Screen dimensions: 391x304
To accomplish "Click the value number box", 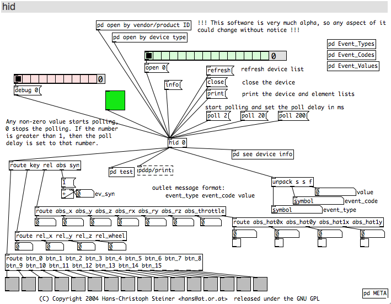I will coord(335,192).
